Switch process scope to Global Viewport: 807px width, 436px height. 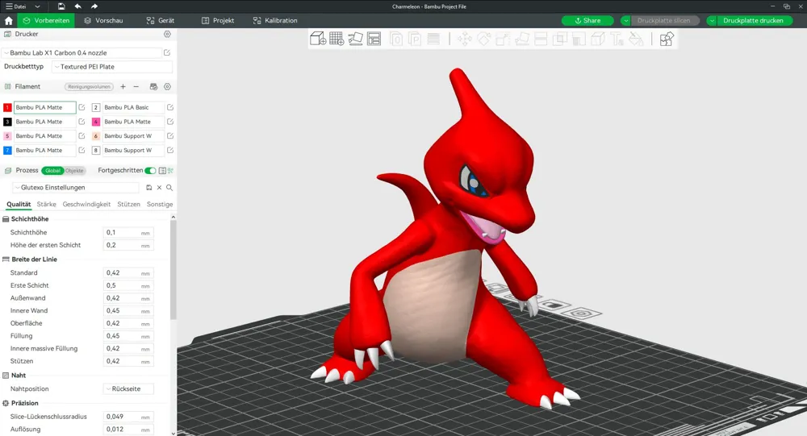(52, 170)
